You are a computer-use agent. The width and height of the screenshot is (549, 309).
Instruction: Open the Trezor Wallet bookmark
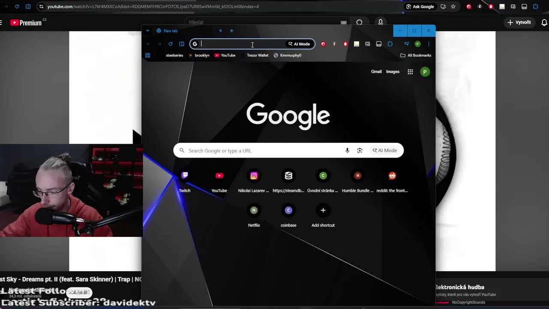tap(254, 55)
